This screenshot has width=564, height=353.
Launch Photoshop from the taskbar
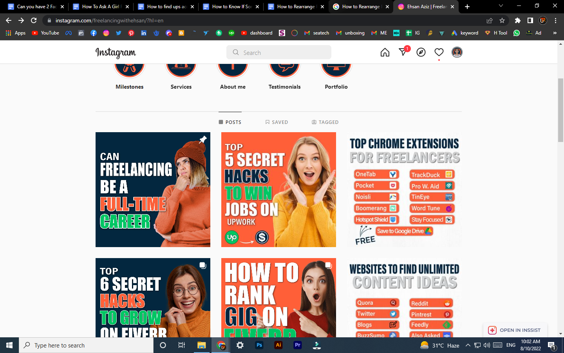coord(259,345)
